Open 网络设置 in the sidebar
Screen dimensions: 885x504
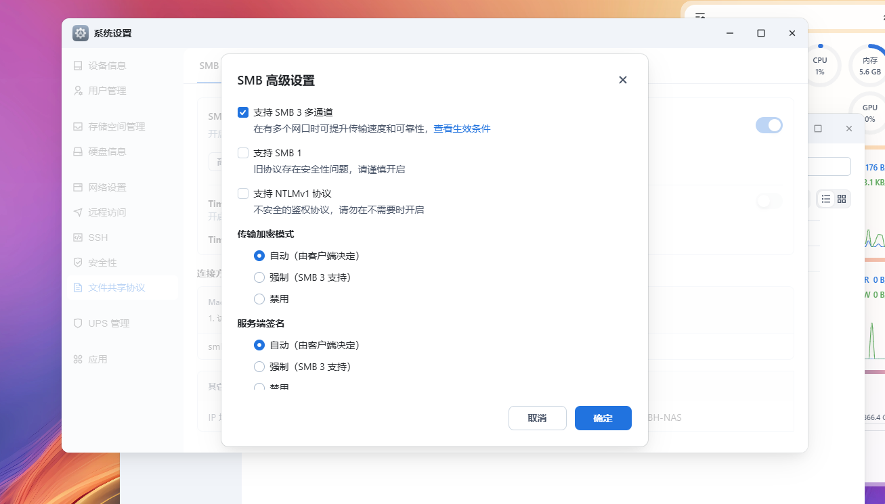click(122, 187)
